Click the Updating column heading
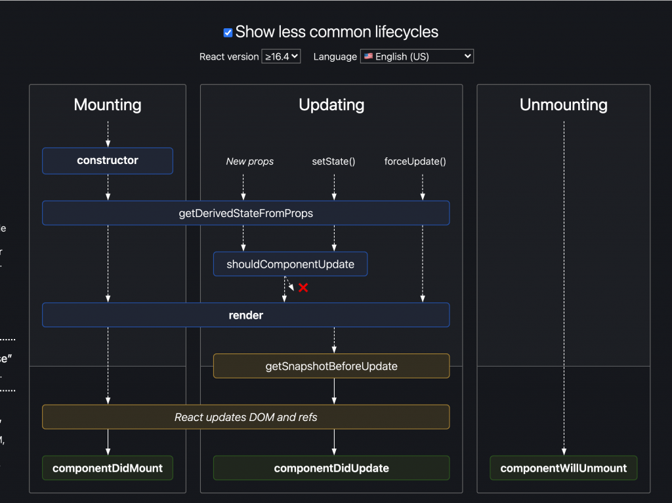The width and height of the screenshot is (672, 503). tap(331, 105)
